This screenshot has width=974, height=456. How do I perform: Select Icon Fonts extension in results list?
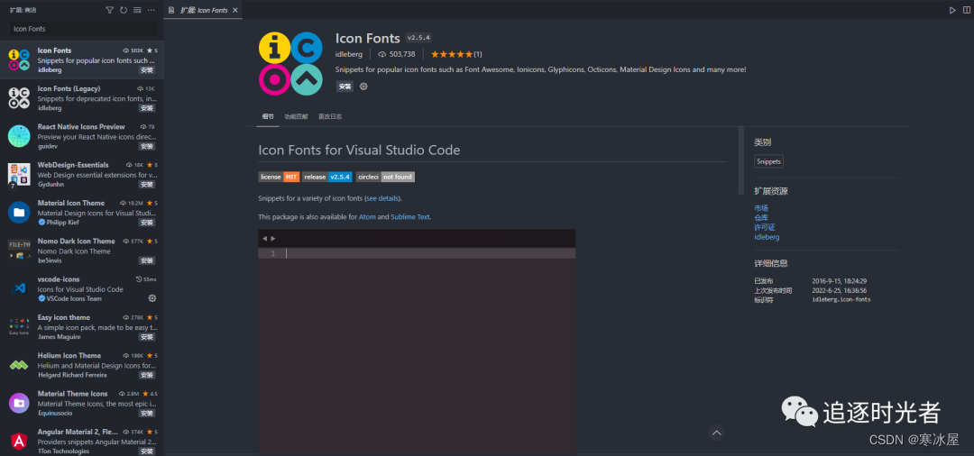click(81, 59)
